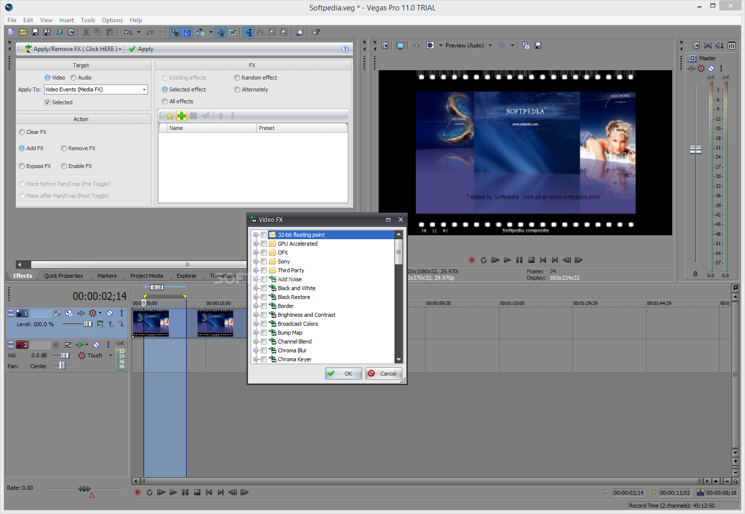Open the Touch automation mode dropdown

click(x=110, y=355)
